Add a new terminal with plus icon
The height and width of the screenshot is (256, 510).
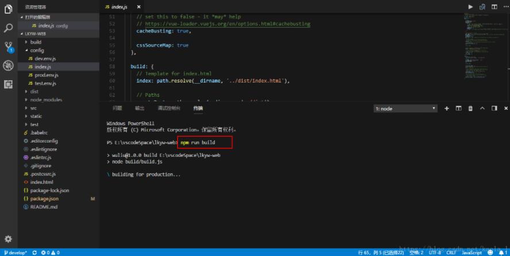coord(447,108)
